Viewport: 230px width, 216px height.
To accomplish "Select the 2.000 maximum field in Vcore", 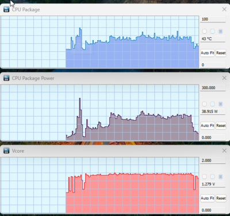I will point(213,160).
